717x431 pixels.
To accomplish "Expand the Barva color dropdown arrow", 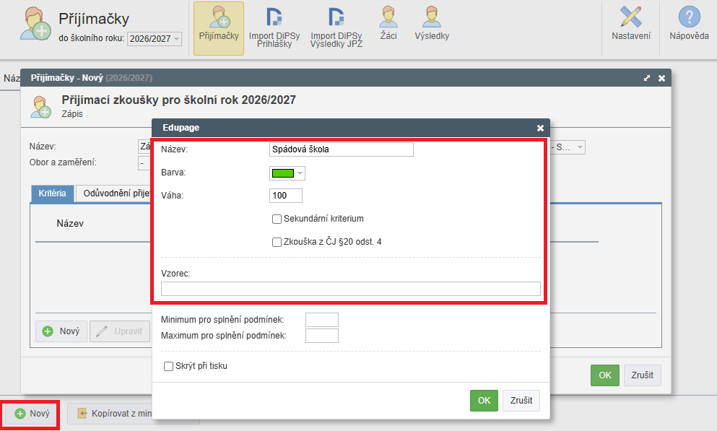I will coord(300,173).
